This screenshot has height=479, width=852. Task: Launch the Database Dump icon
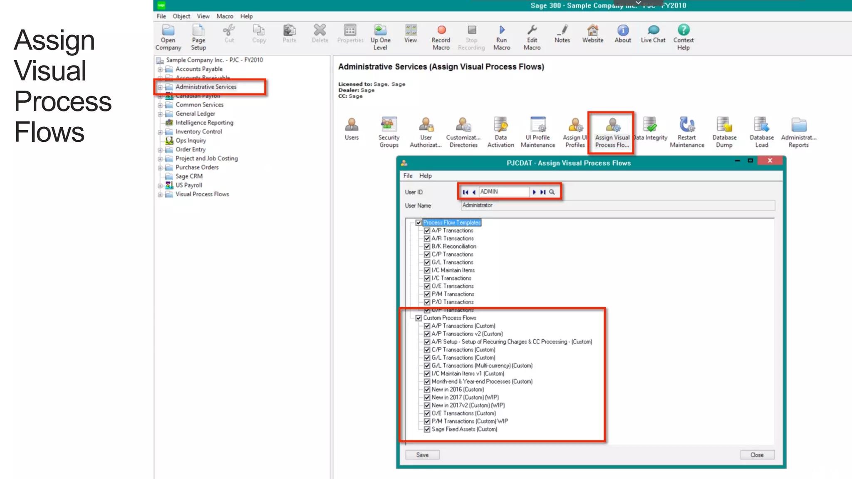pos(724,125)
